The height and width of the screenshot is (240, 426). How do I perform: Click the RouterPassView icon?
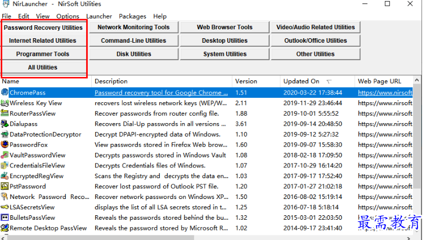pos(5,113)
